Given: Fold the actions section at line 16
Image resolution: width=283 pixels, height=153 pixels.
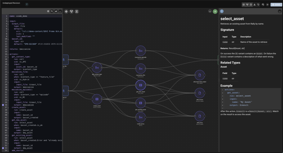Looking at the screenshot, I should 8,54.
